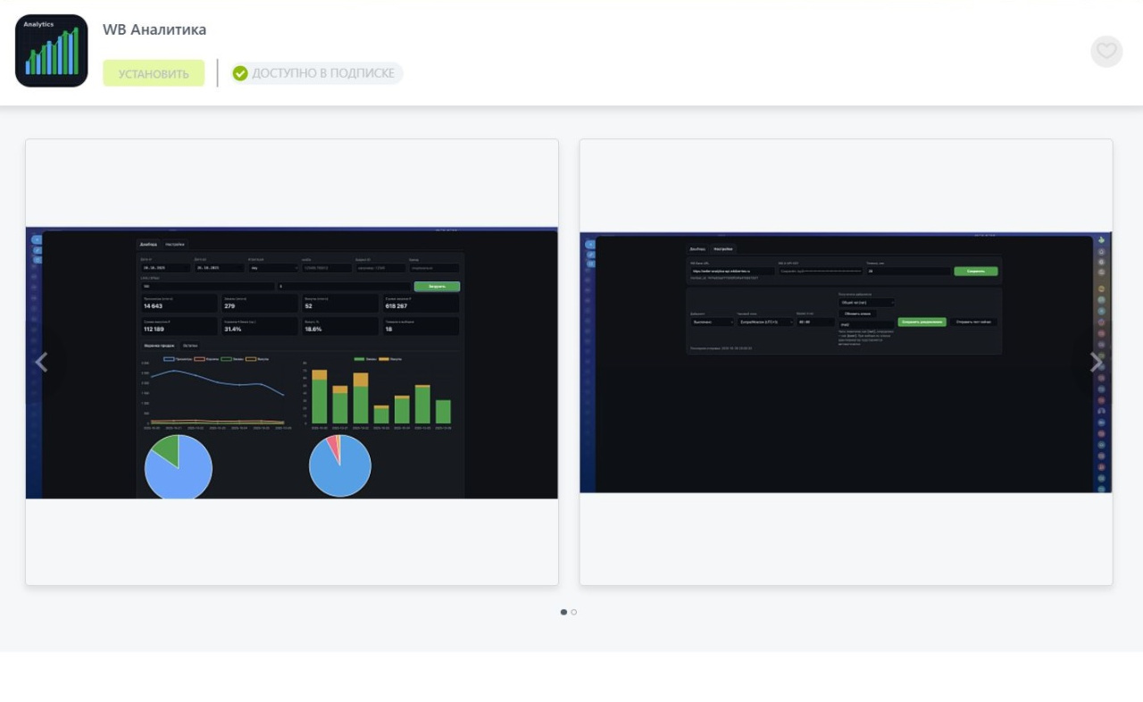1143x702 pixels.
Task: Click the green checkmark subscription icon
Action: (240, 73)
